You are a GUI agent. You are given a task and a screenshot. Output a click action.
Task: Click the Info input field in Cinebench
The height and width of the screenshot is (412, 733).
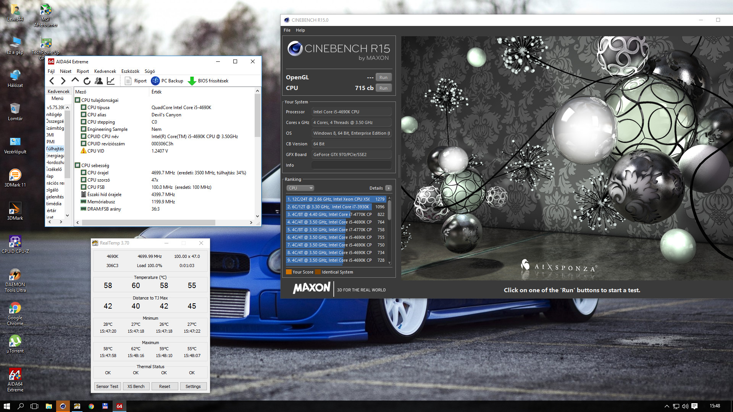tap(351, 165)
